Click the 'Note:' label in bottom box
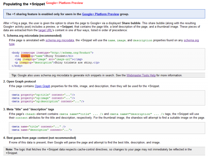Viewport: 208px width, 157px height. 9,149
